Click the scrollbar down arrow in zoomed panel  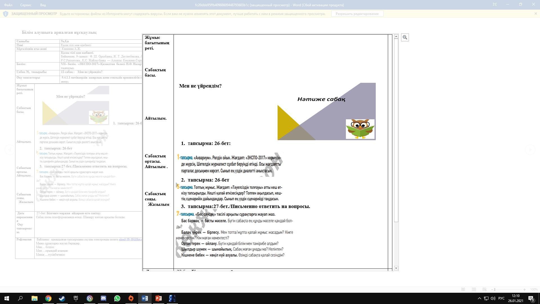[396, 268]
